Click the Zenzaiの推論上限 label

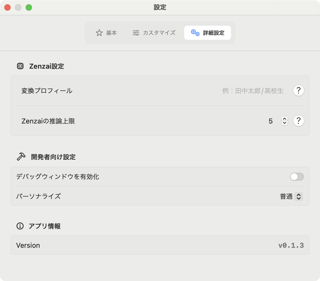(48, 121)
